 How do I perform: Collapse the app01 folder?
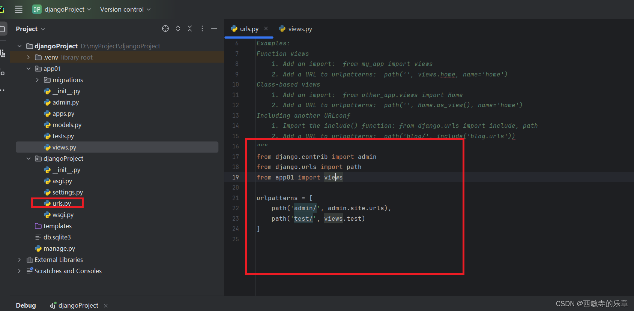coord(29,69)
